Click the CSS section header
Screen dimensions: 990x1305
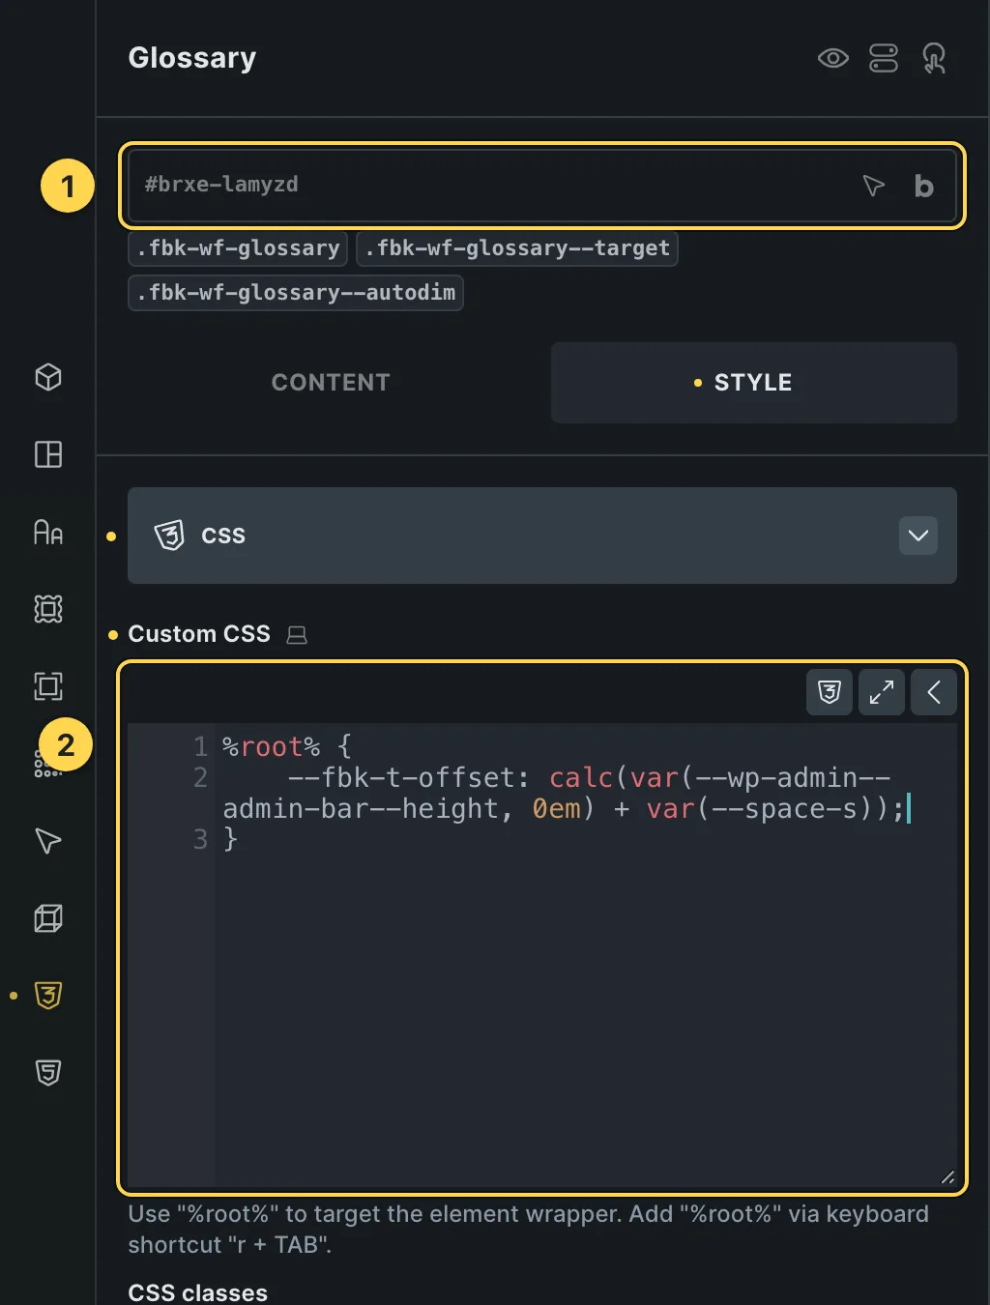(542, 536)
